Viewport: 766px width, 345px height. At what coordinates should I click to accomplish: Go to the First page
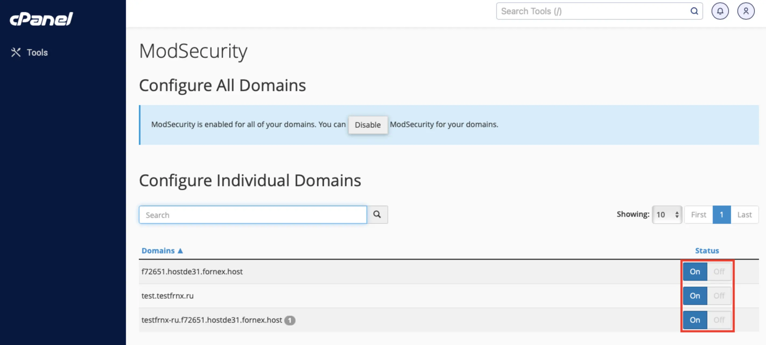[698, 215]
